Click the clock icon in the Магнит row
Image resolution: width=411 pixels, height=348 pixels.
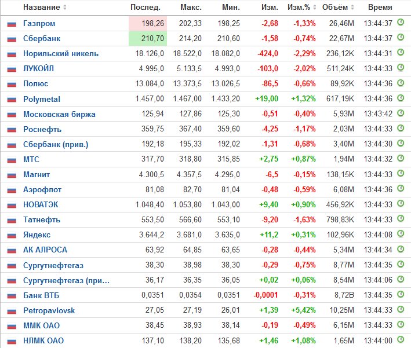click(x=401, y=173)
